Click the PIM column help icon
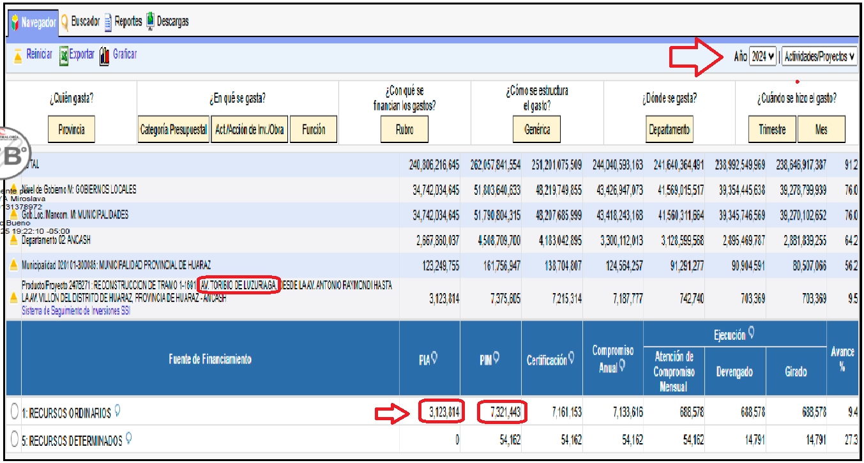The height and width of the screenshot is (463, 864). [496, 358]
